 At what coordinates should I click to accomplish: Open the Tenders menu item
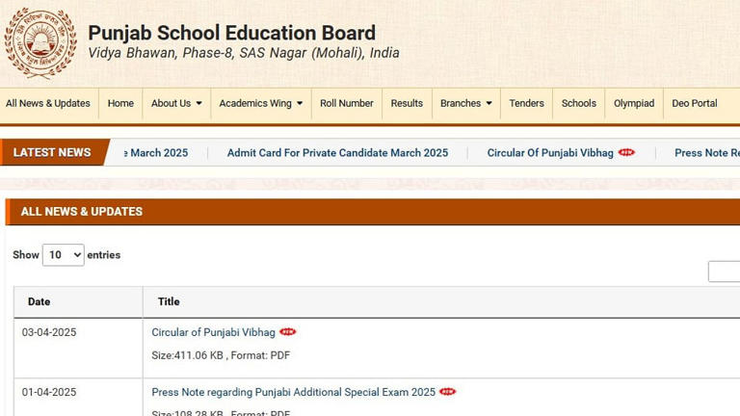coord(526,103)
